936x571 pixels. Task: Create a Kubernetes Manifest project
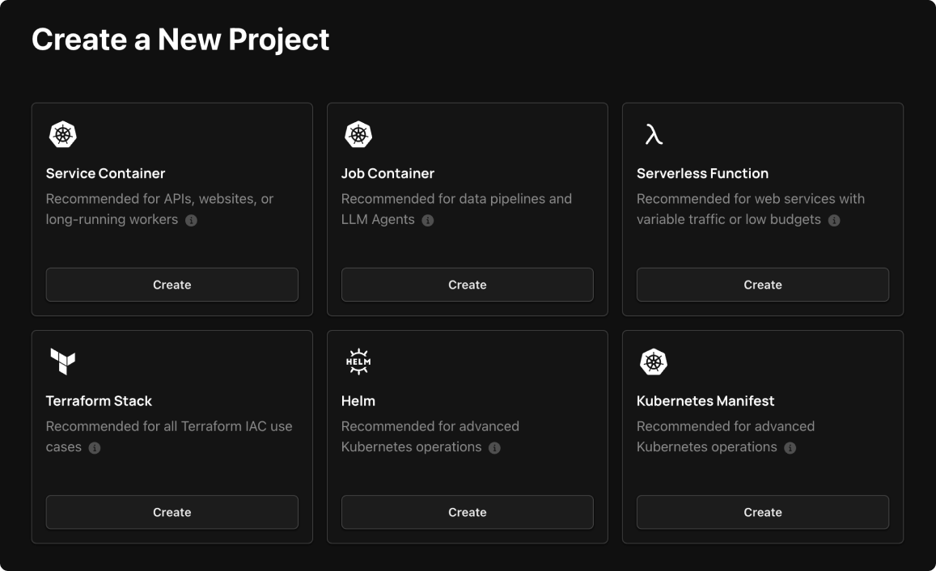coord(762,512)
